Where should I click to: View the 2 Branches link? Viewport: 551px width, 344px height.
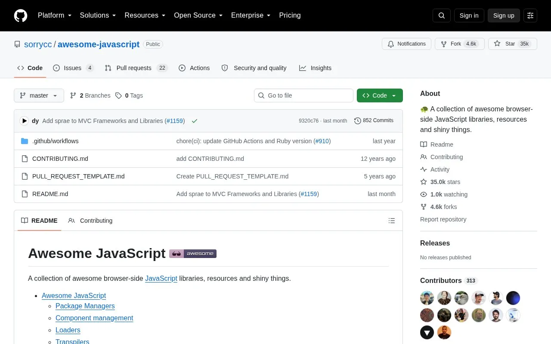click(x=90, y=95)
